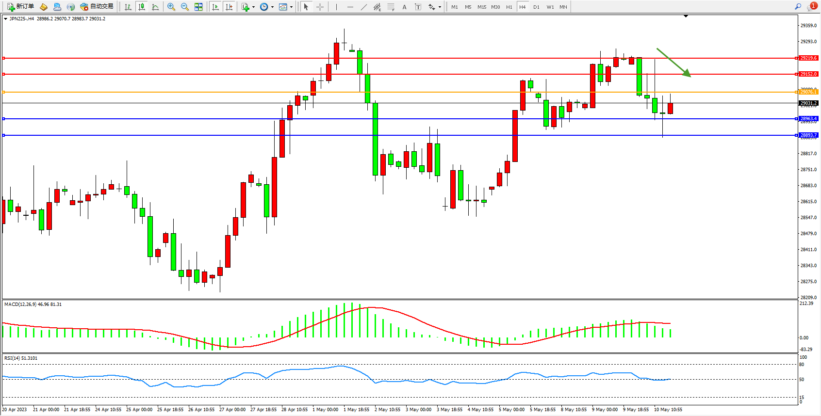Click the green arrow drawn on the chart
The width and height of the screenshot is (821, 416).
(x=673, y=63)
